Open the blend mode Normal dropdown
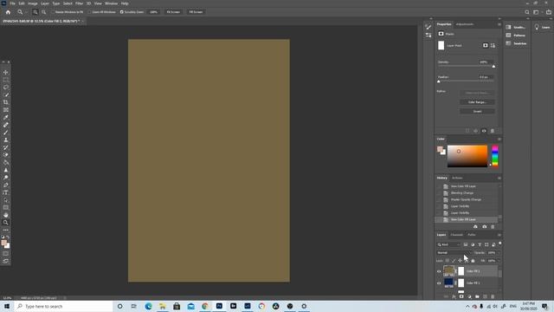 tap(454, 253)
